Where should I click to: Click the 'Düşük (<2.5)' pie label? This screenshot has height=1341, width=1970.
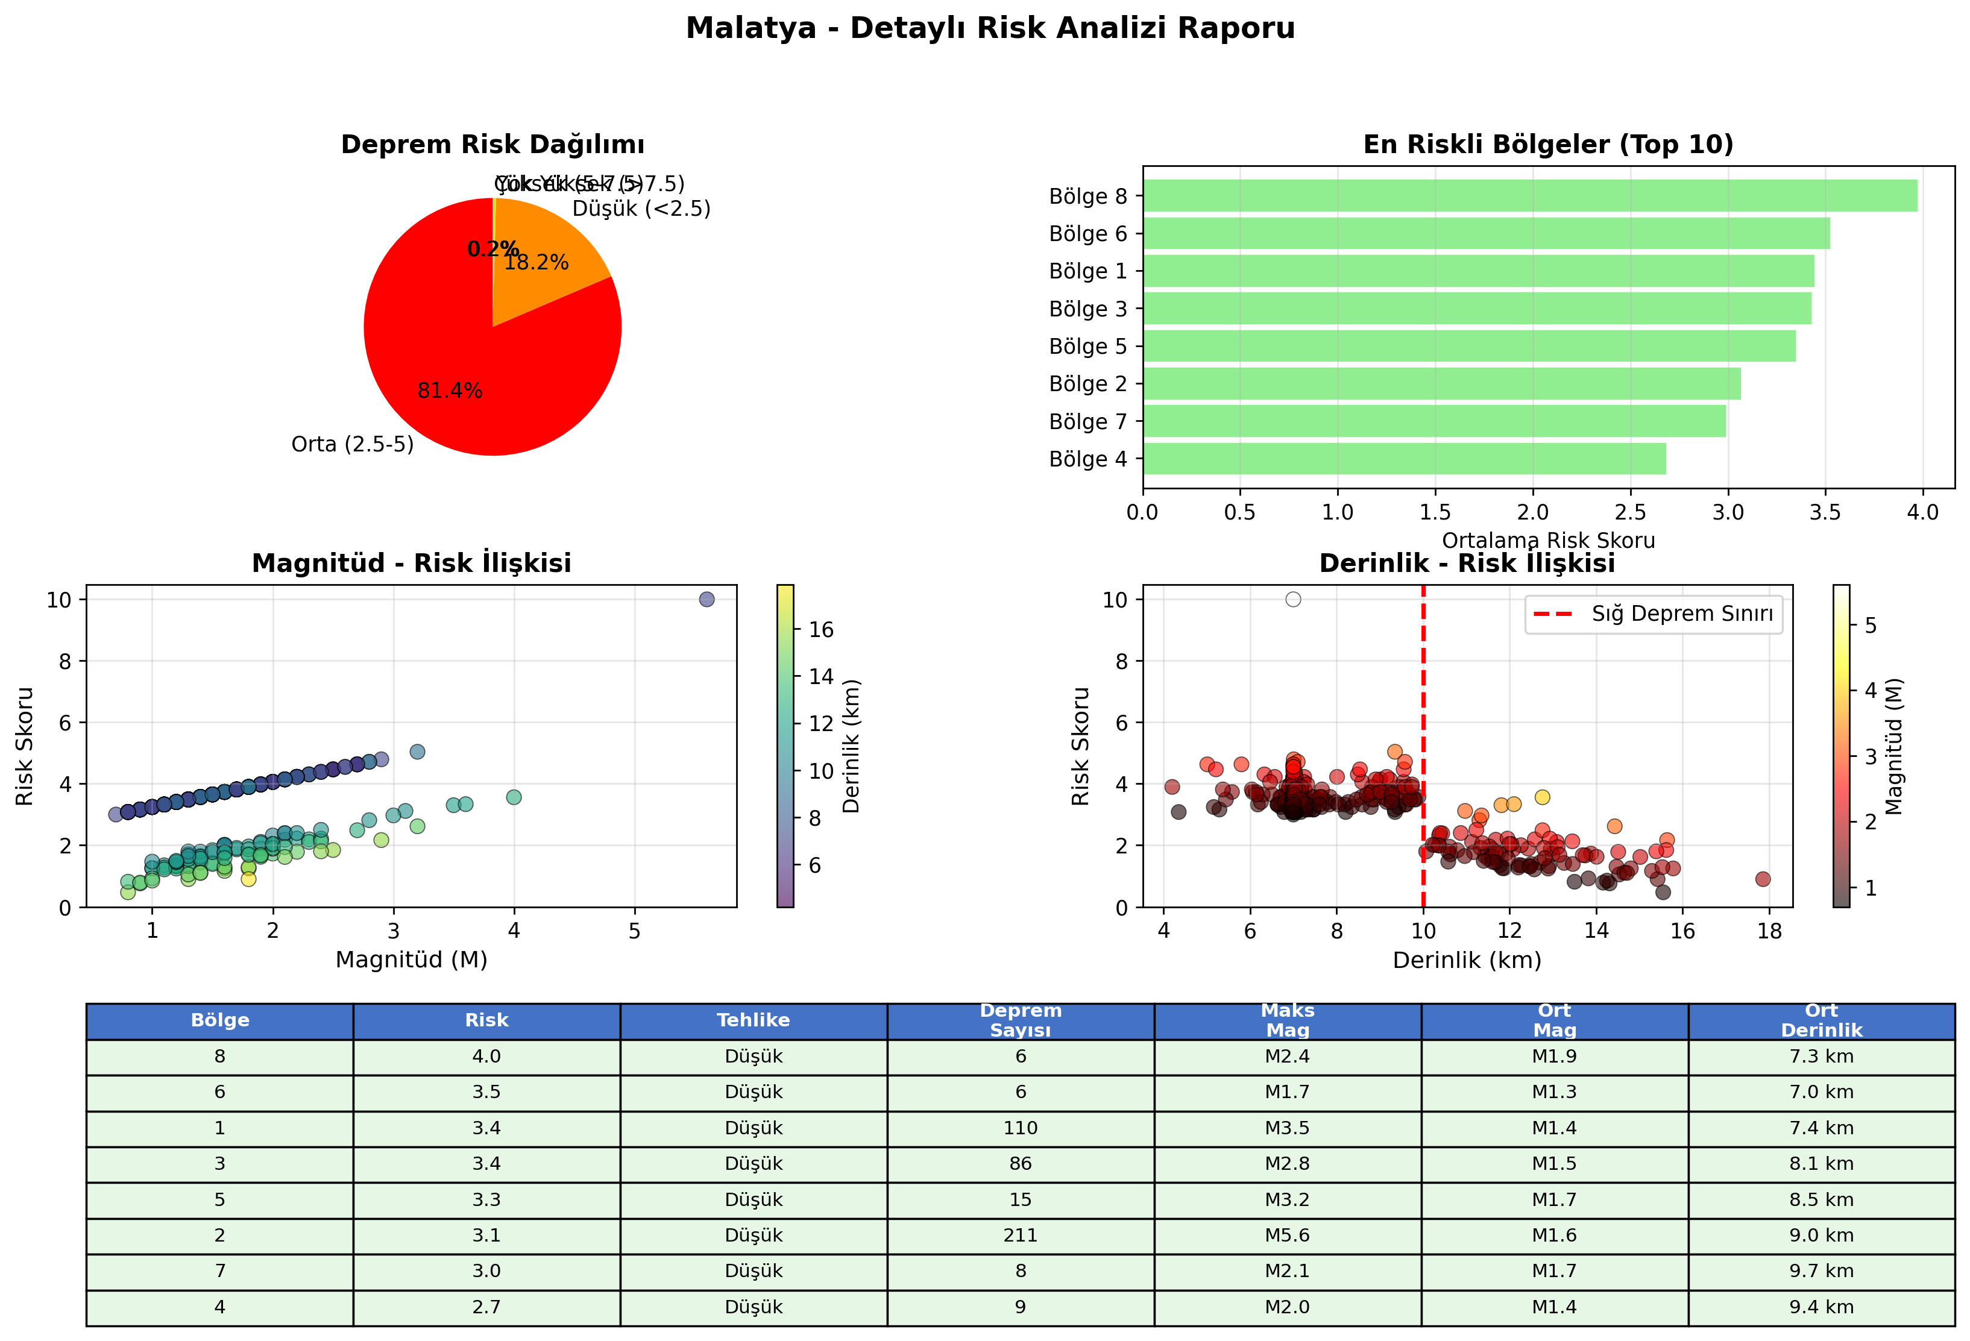click(x=641, y=209)
